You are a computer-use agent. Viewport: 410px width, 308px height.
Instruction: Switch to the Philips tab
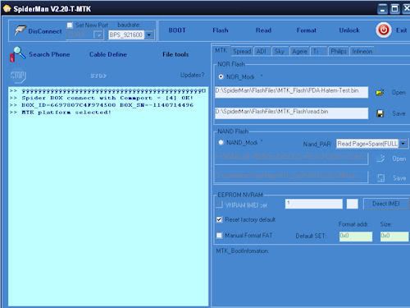[339, 51]
